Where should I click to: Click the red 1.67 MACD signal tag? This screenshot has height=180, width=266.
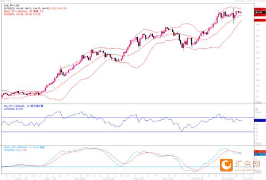click(x=260, y=152)
